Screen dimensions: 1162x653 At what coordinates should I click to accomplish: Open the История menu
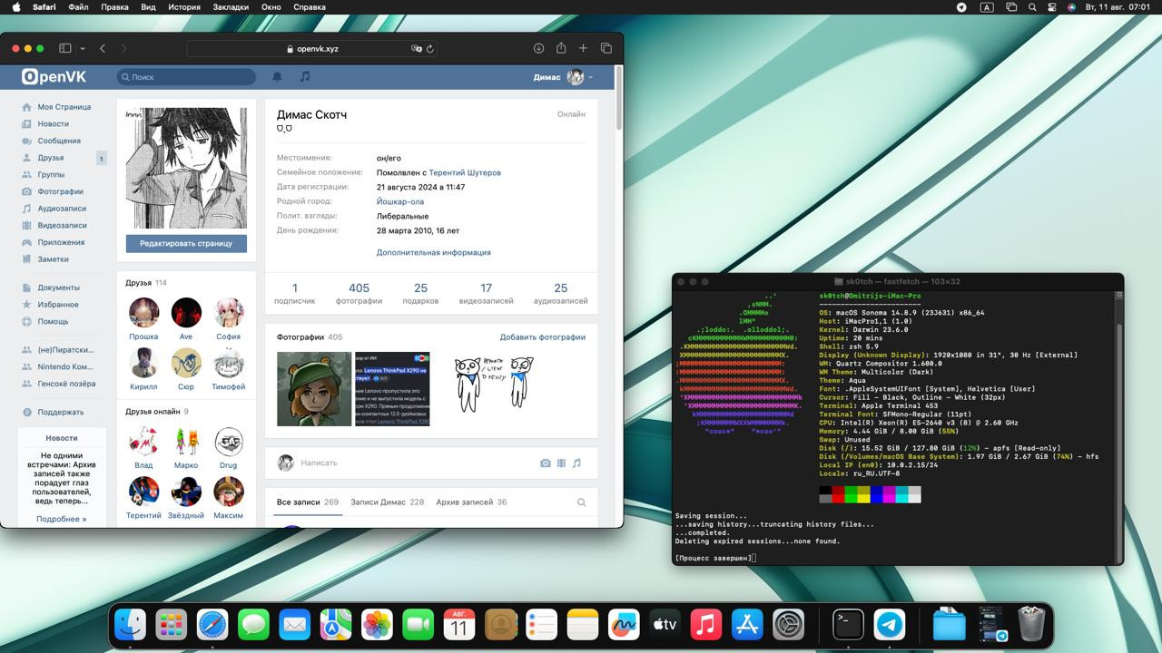point(183,7)
